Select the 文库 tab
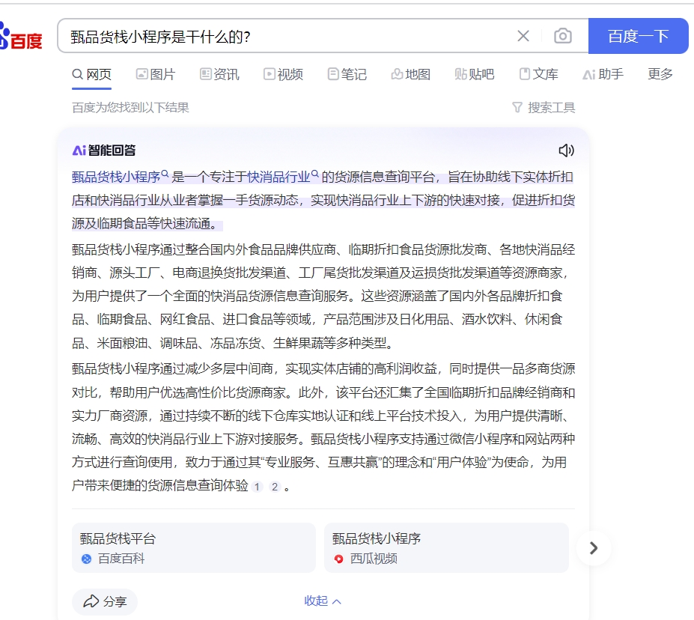 click(x=538, y=74)
